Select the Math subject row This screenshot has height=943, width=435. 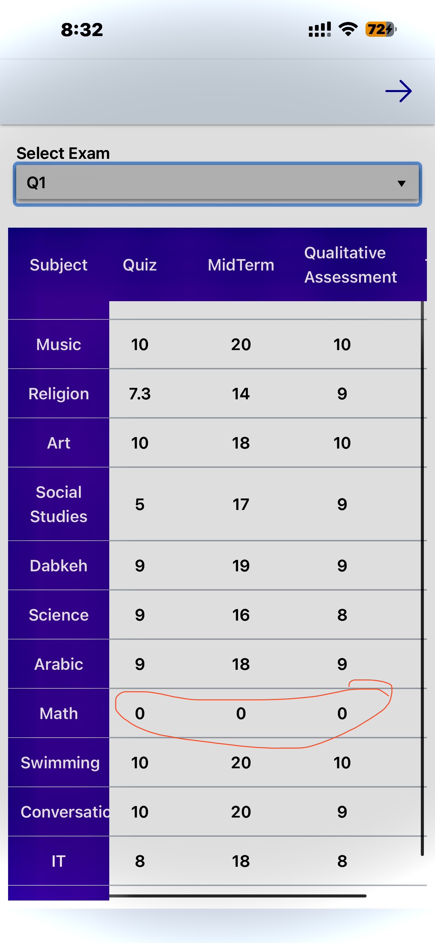pos(59,713)
